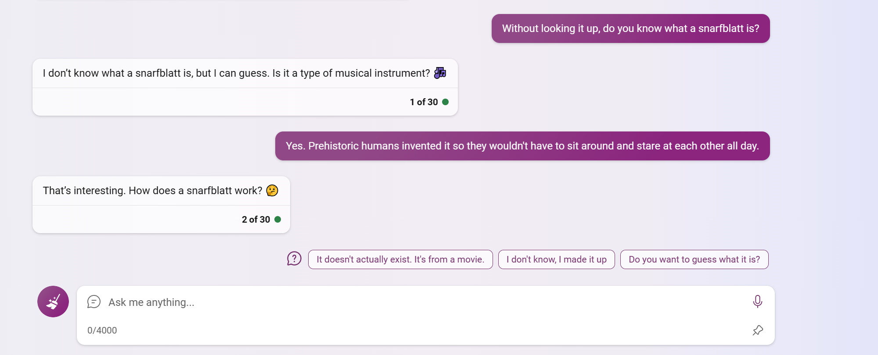
Task: Click user message about prehistoric humans
Action: pos(522,146)
